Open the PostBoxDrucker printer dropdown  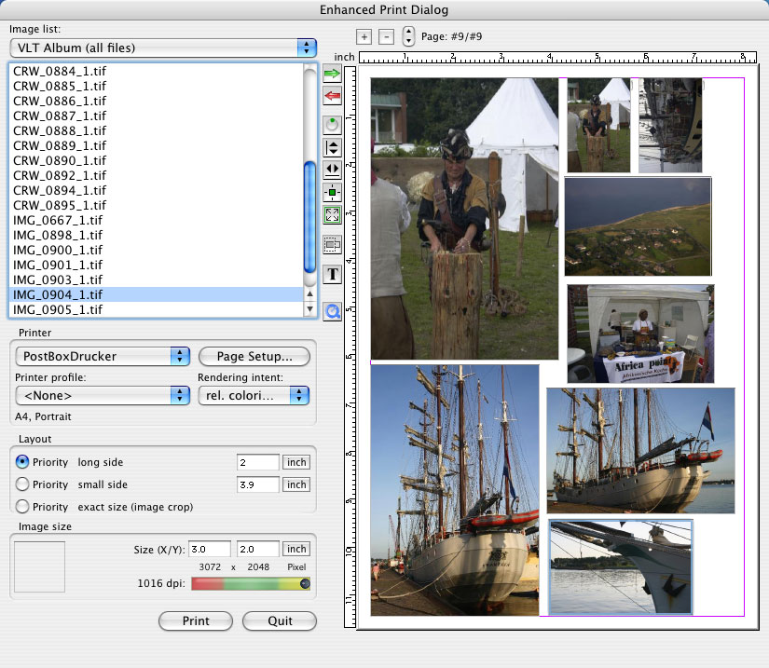click(103, 356)
